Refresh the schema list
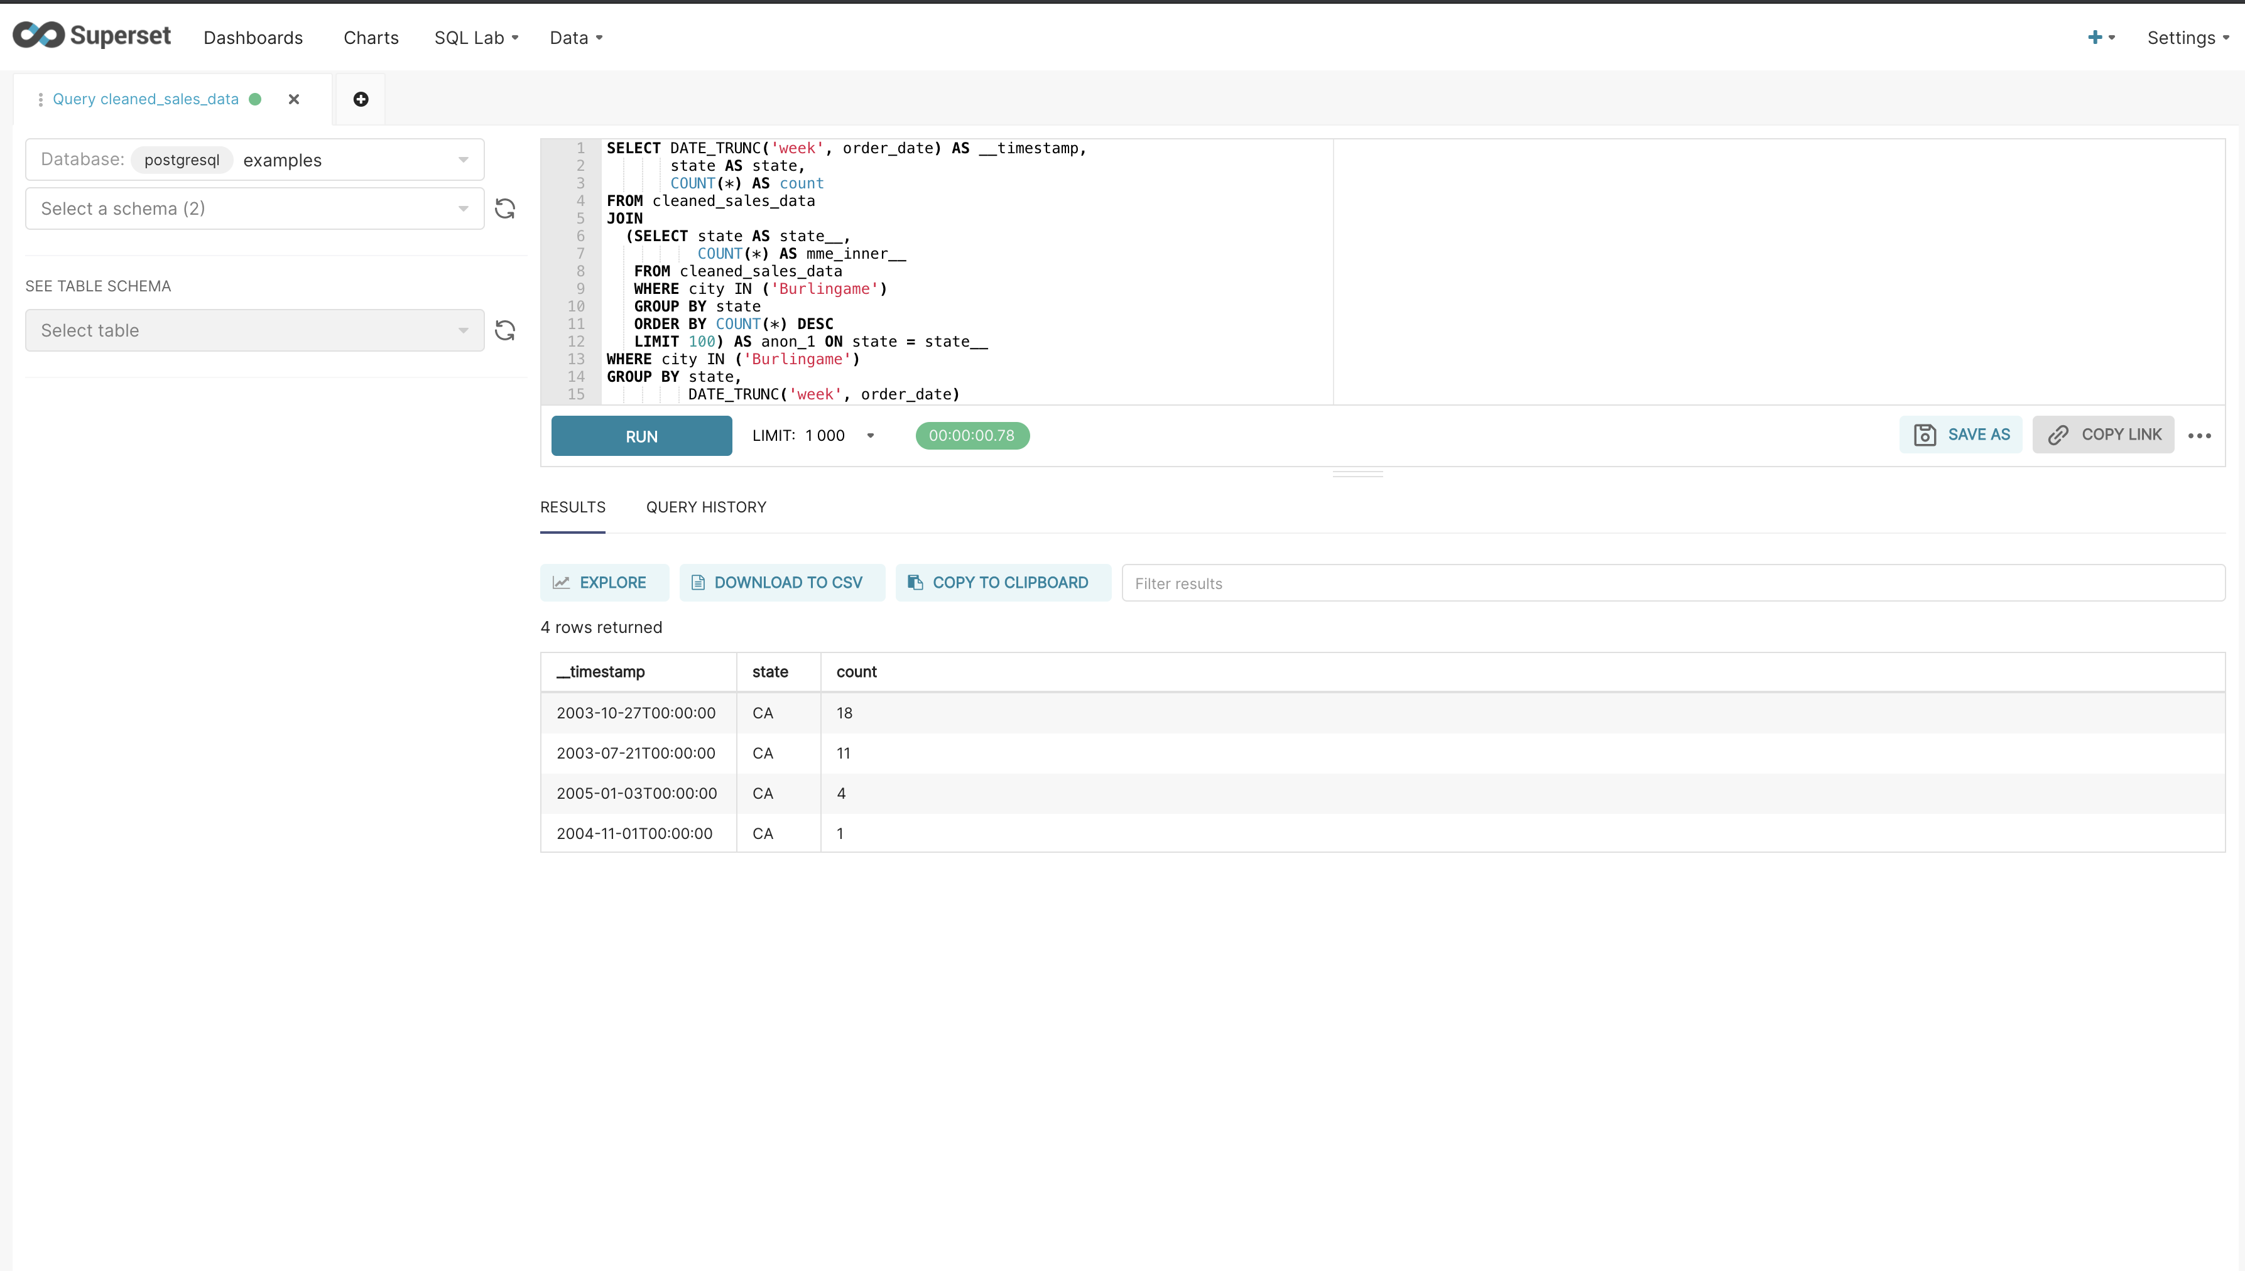The width and height of the screenshot is (2245, 1271). pyautogui.click(x=506, y=208)
